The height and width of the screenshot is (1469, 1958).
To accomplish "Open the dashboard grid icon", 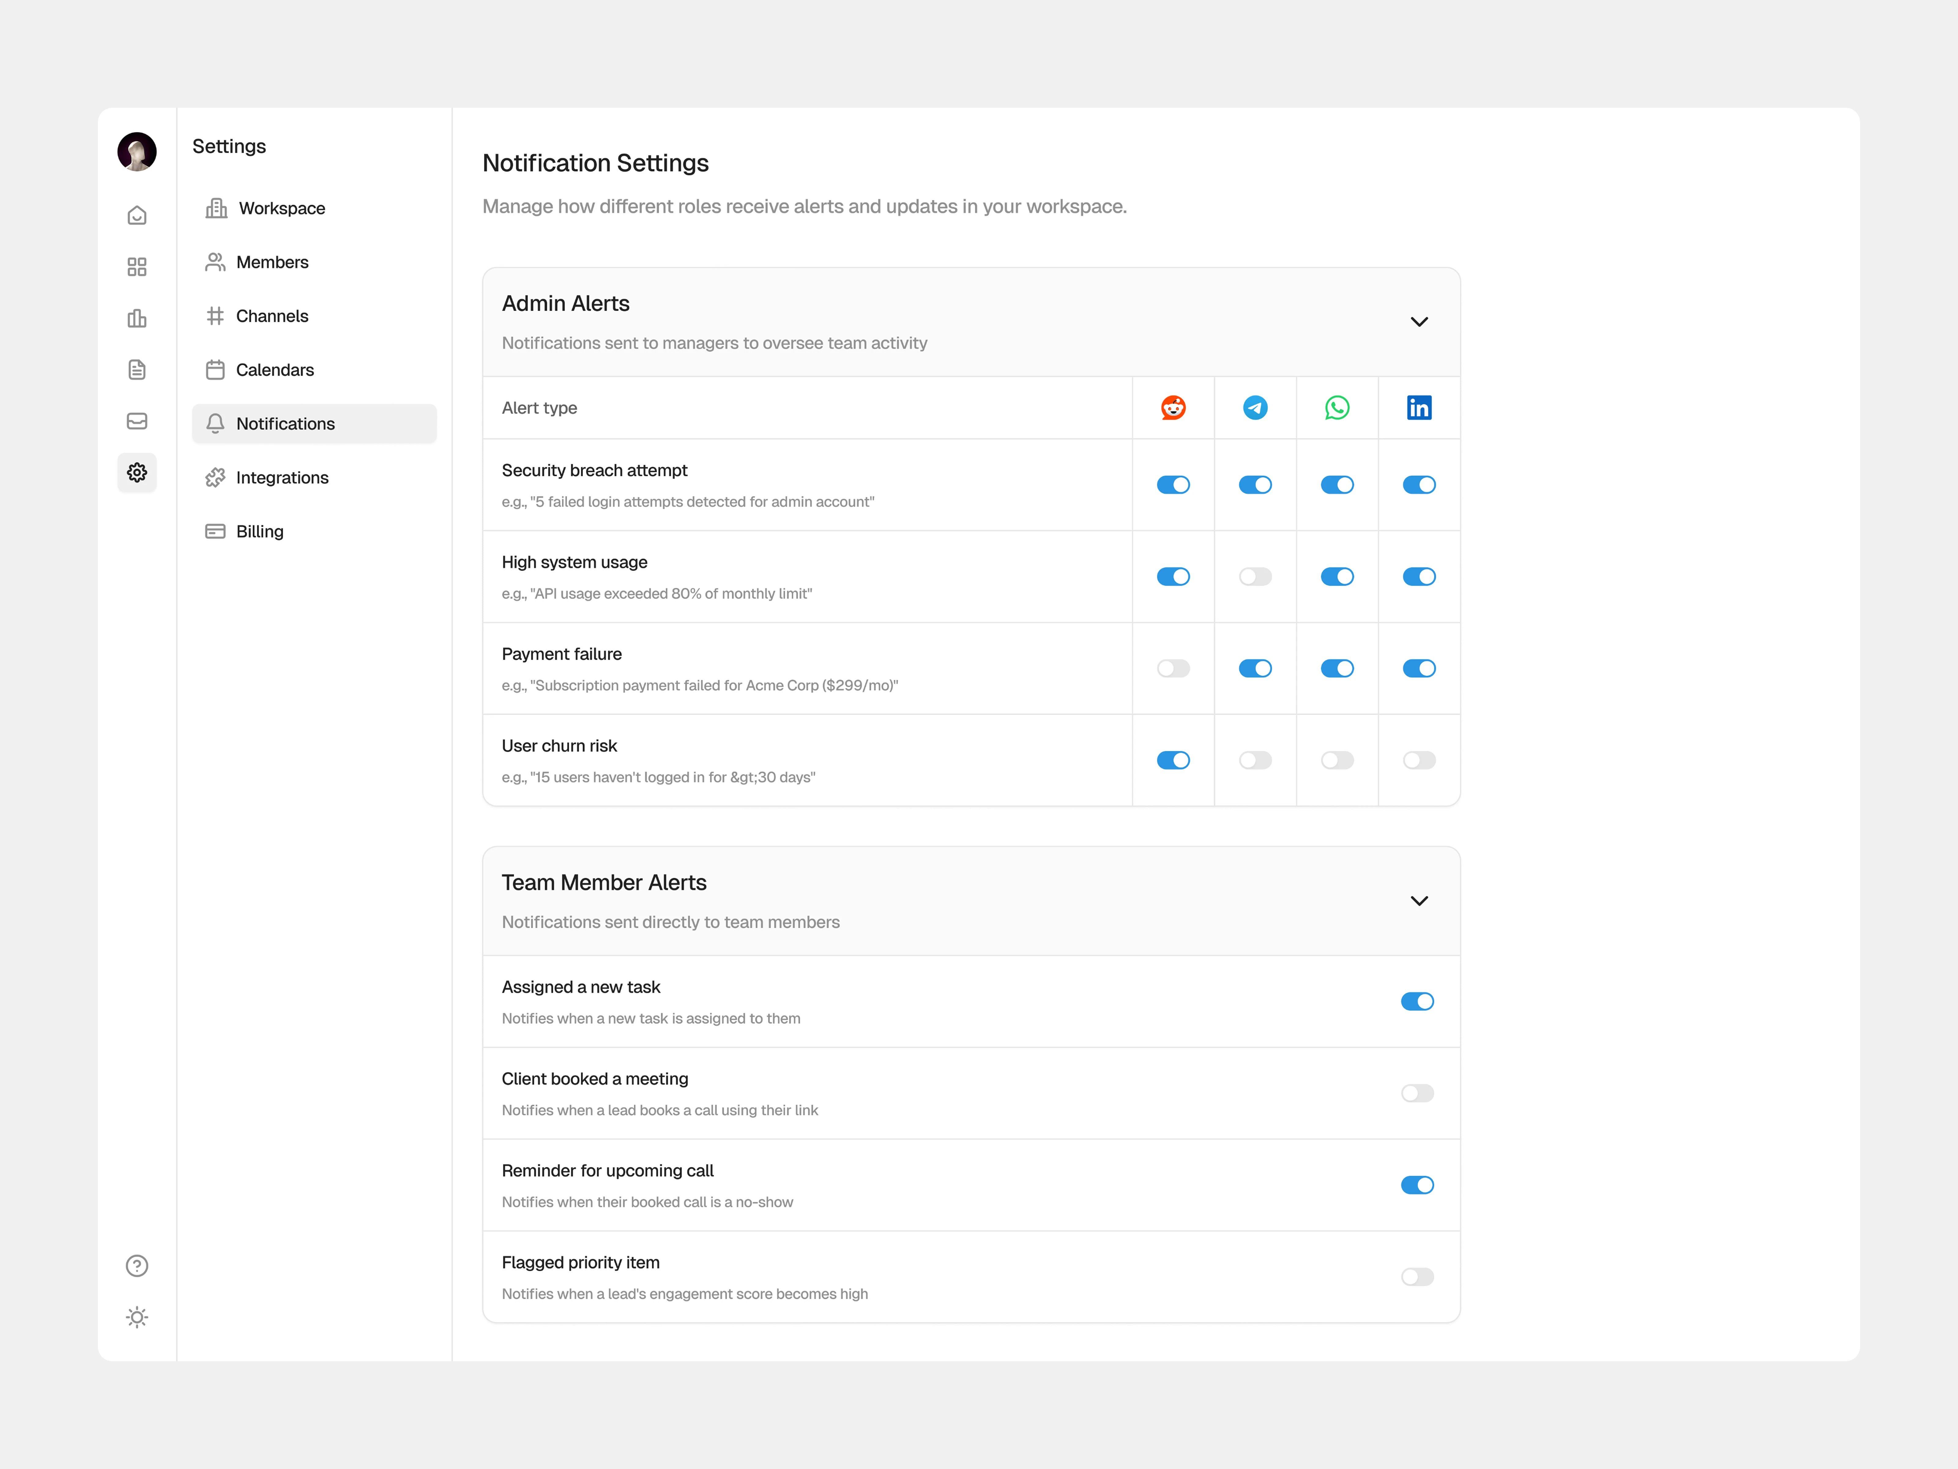I will [136, 267].
